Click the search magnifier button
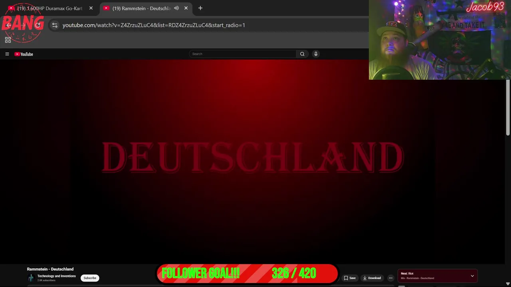511x287 pixels. (x=302, y=54)
